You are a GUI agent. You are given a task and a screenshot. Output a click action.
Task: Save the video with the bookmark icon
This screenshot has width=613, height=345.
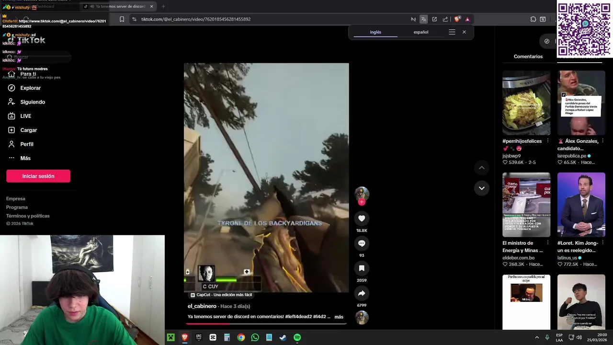(x=362, y=268)
